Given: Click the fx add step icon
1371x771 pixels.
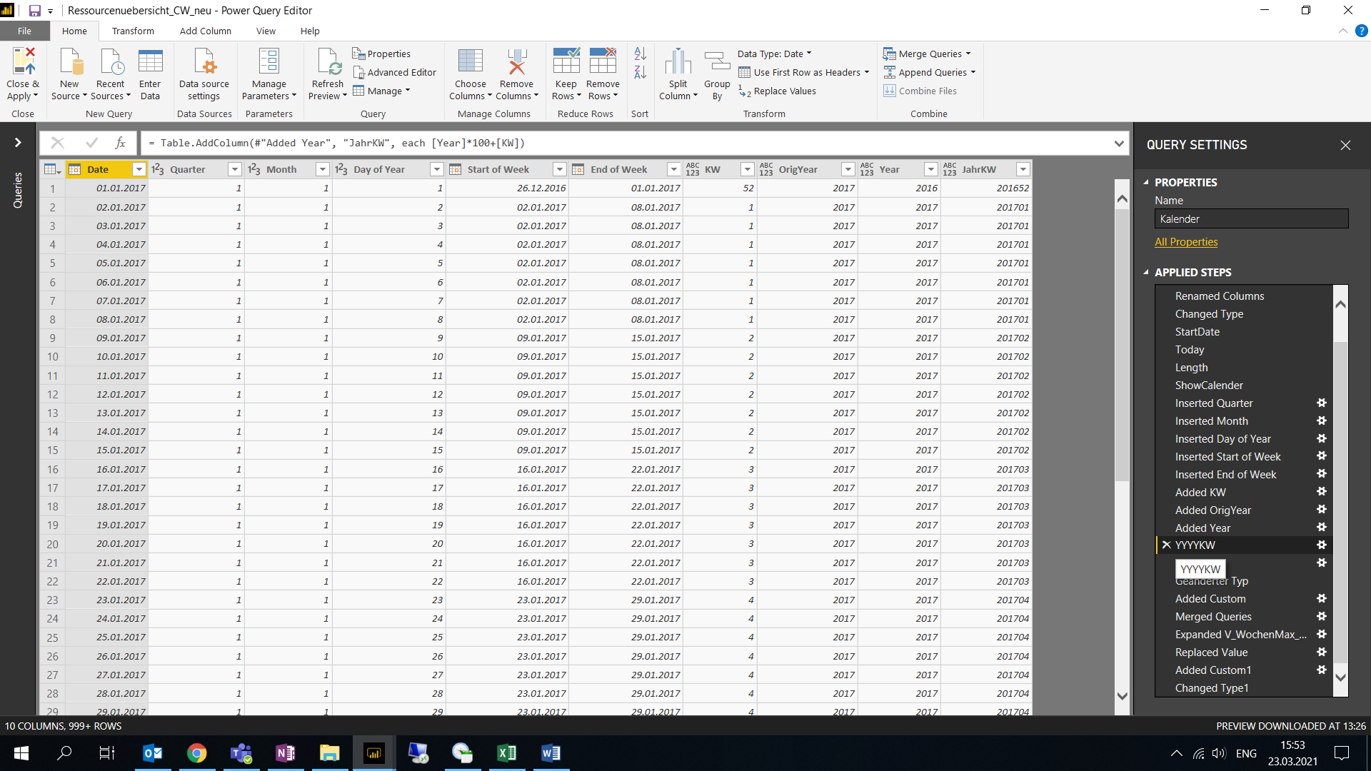Looking at the screenshot, I should click(121, 143).
